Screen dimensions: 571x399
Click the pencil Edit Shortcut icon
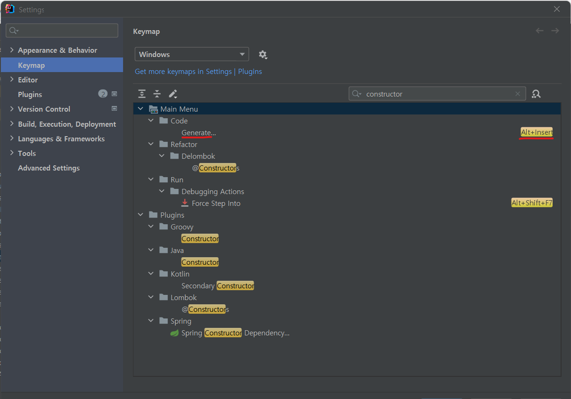coord(173,94)
